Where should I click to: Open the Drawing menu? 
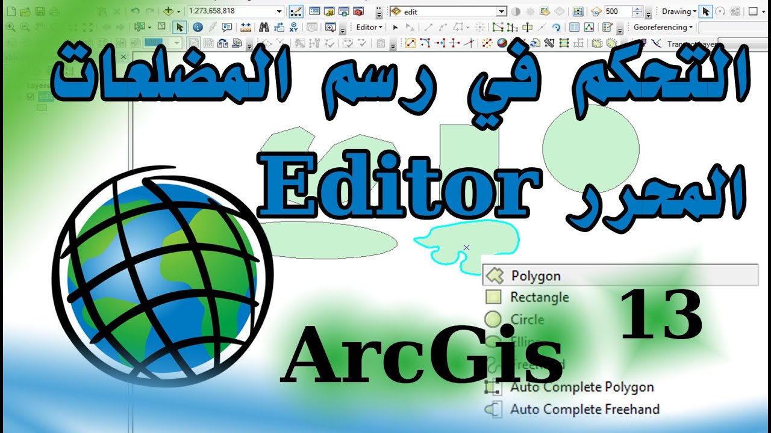click(x=679, y=11)
